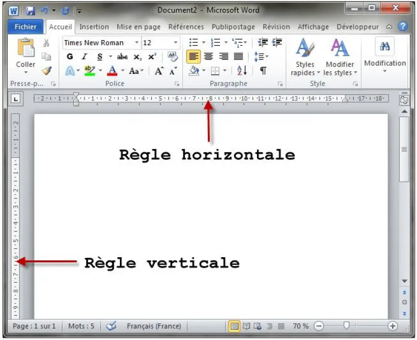The image size is (417, 340).
Task: Open the Fichier tab
Action: click(x=25, y=27)
